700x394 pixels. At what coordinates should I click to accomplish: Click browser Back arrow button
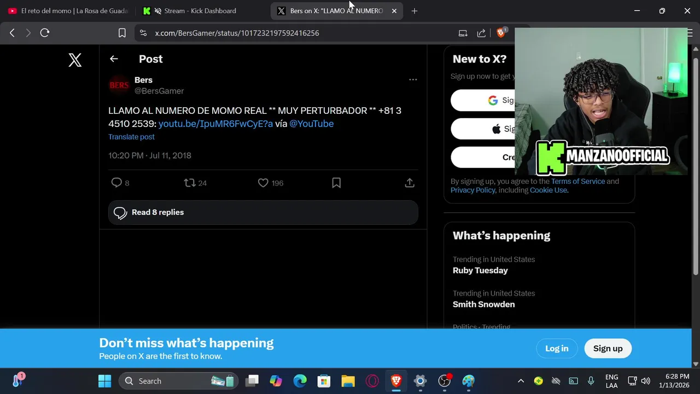tap(12, 33)
